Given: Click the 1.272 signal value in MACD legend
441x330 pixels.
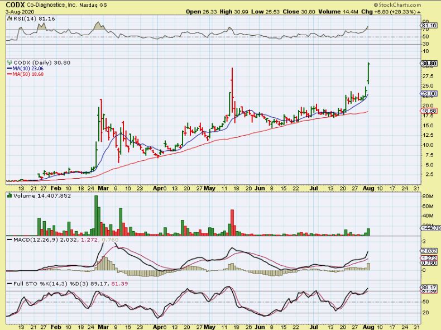Looking at the screenshot, I should pos(89,240).
